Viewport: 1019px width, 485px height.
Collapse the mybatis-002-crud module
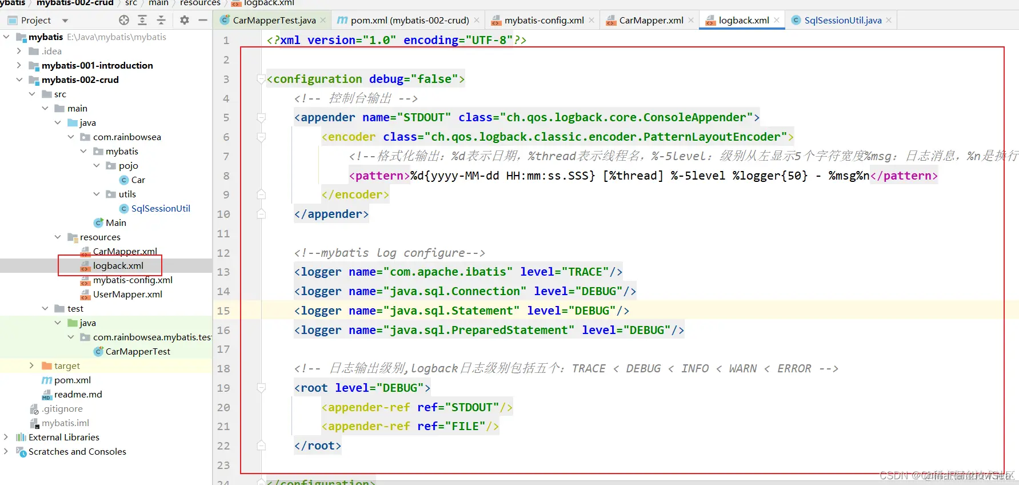[x=19, y=79]
